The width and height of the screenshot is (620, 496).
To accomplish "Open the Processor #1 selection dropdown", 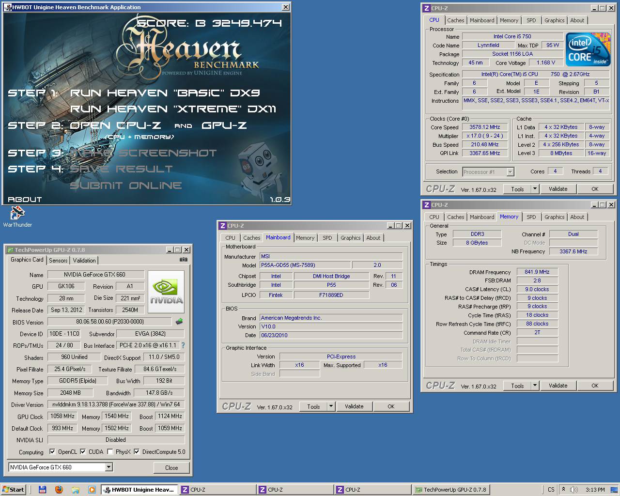I will pos(510,172).
